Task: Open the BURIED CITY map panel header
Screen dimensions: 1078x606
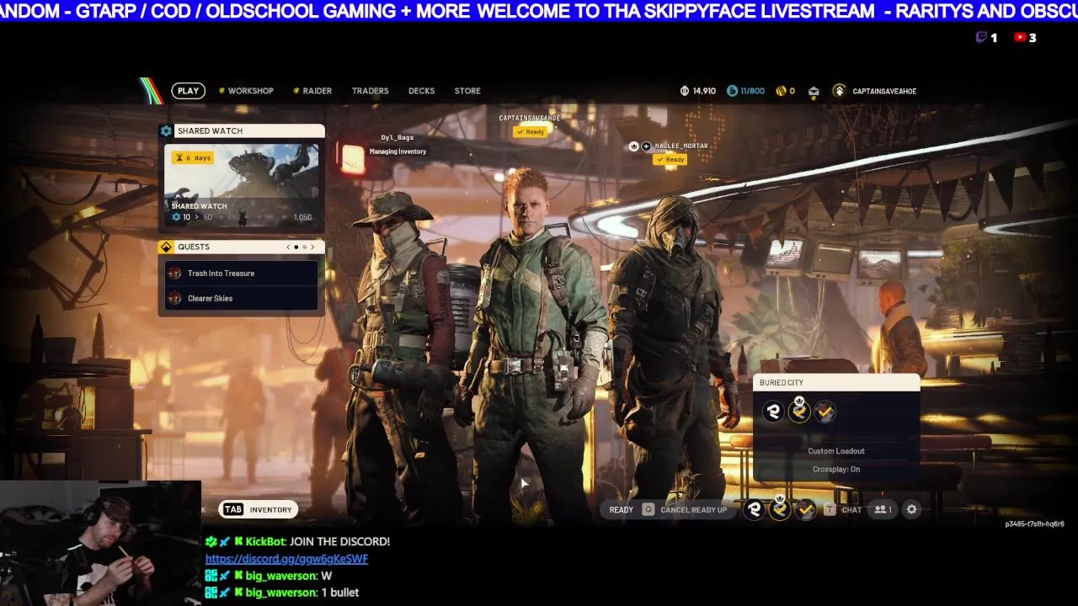Action: pos(836,382)
